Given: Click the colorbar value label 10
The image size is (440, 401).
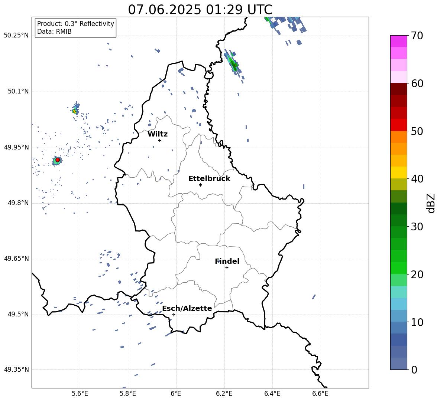Looking at the screenshot, I should (417, 322).
